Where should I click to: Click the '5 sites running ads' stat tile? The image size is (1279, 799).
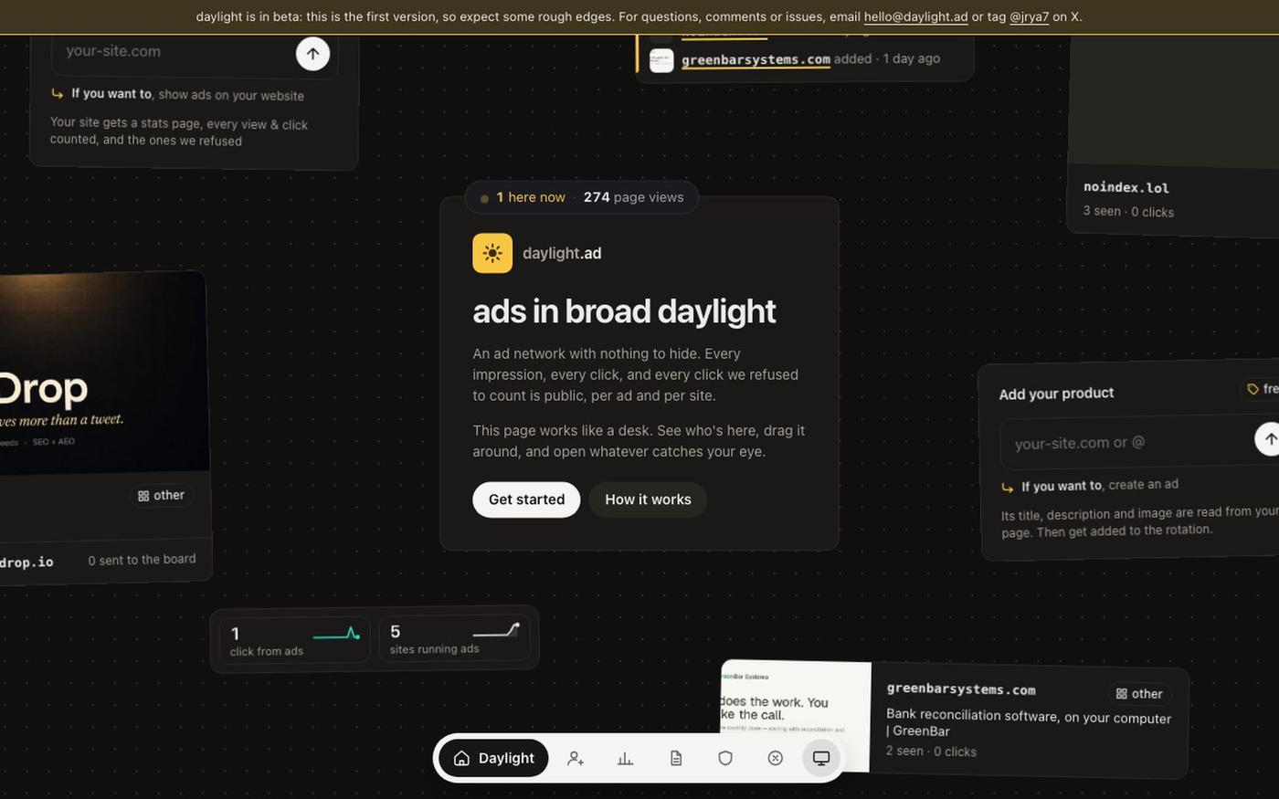tap(454, 637)
